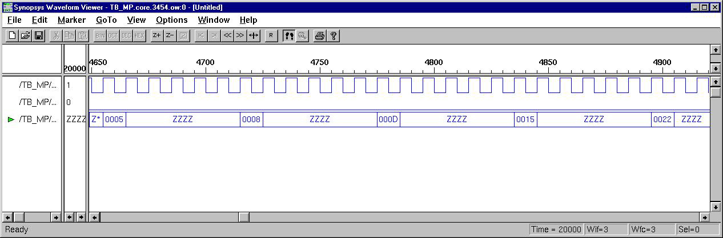Screen dimensions: 723x238
Task: Open the GoTo menu
Action: [106, 20]
